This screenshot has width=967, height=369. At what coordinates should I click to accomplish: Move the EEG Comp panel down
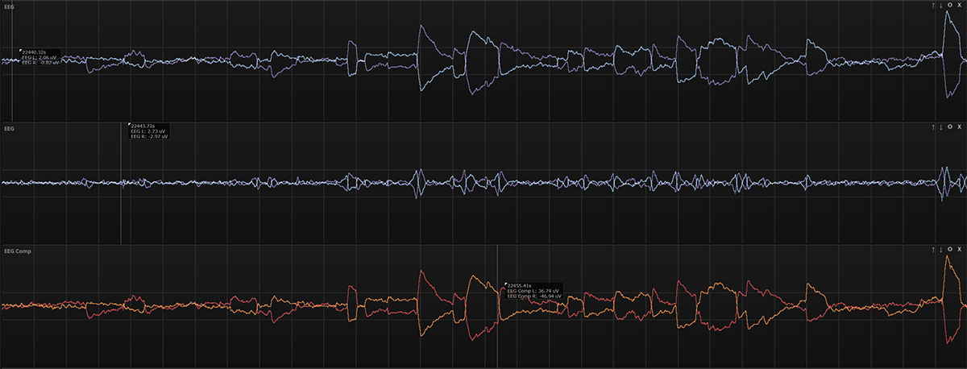(x=940, y=250)
